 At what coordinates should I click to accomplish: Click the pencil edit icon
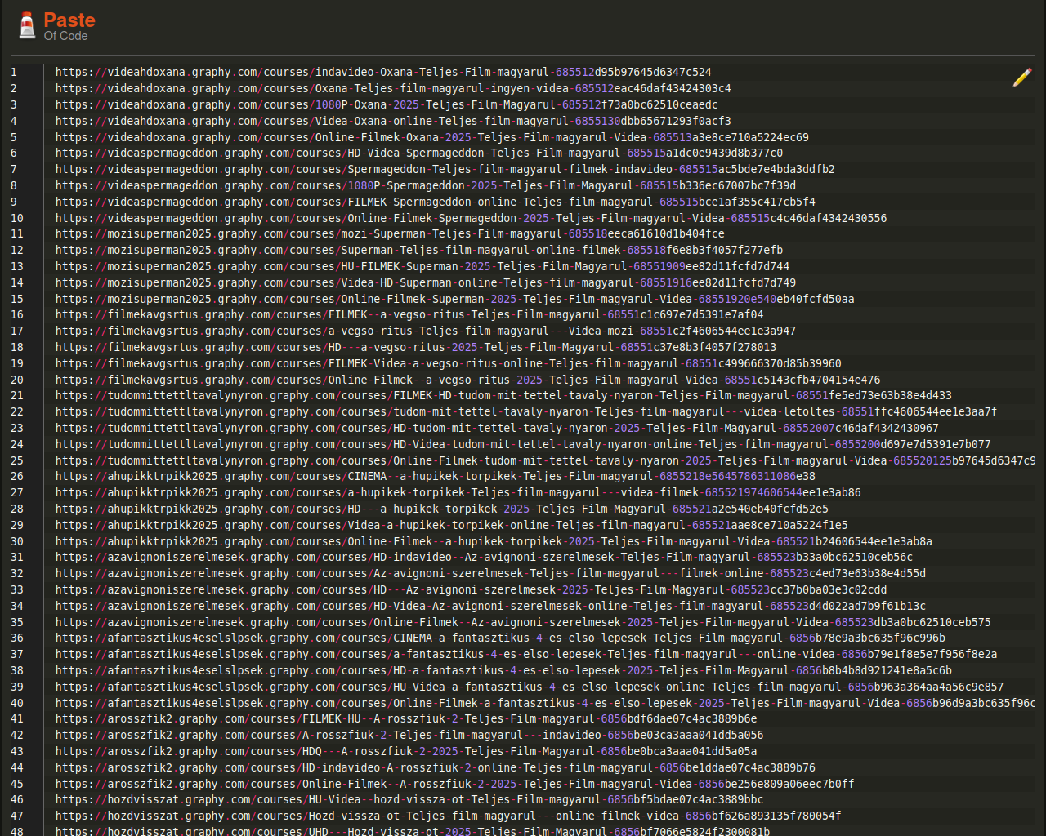[1022, 78]
